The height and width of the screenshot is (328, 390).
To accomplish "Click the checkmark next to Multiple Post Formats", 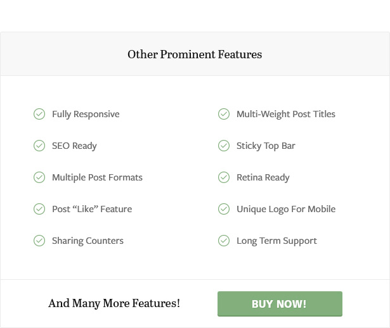I will pyautogui.click(x=39, y=177).
